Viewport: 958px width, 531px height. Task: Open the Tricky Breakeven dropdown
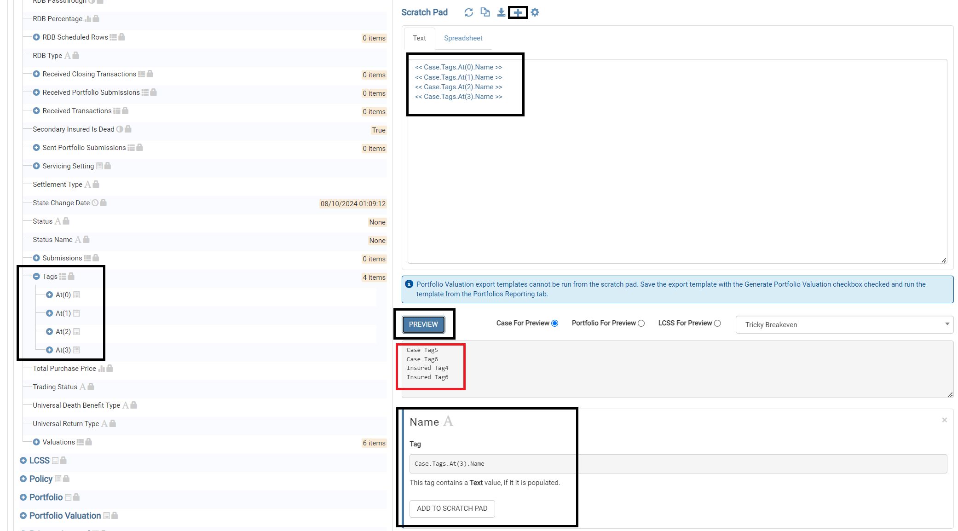click(844, 324)
